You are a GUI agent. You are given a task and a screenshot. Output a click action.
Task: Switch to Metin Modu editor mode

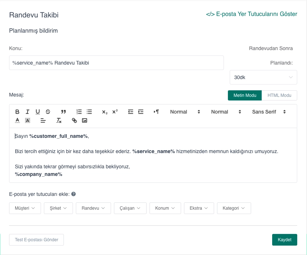click(245, 95)
